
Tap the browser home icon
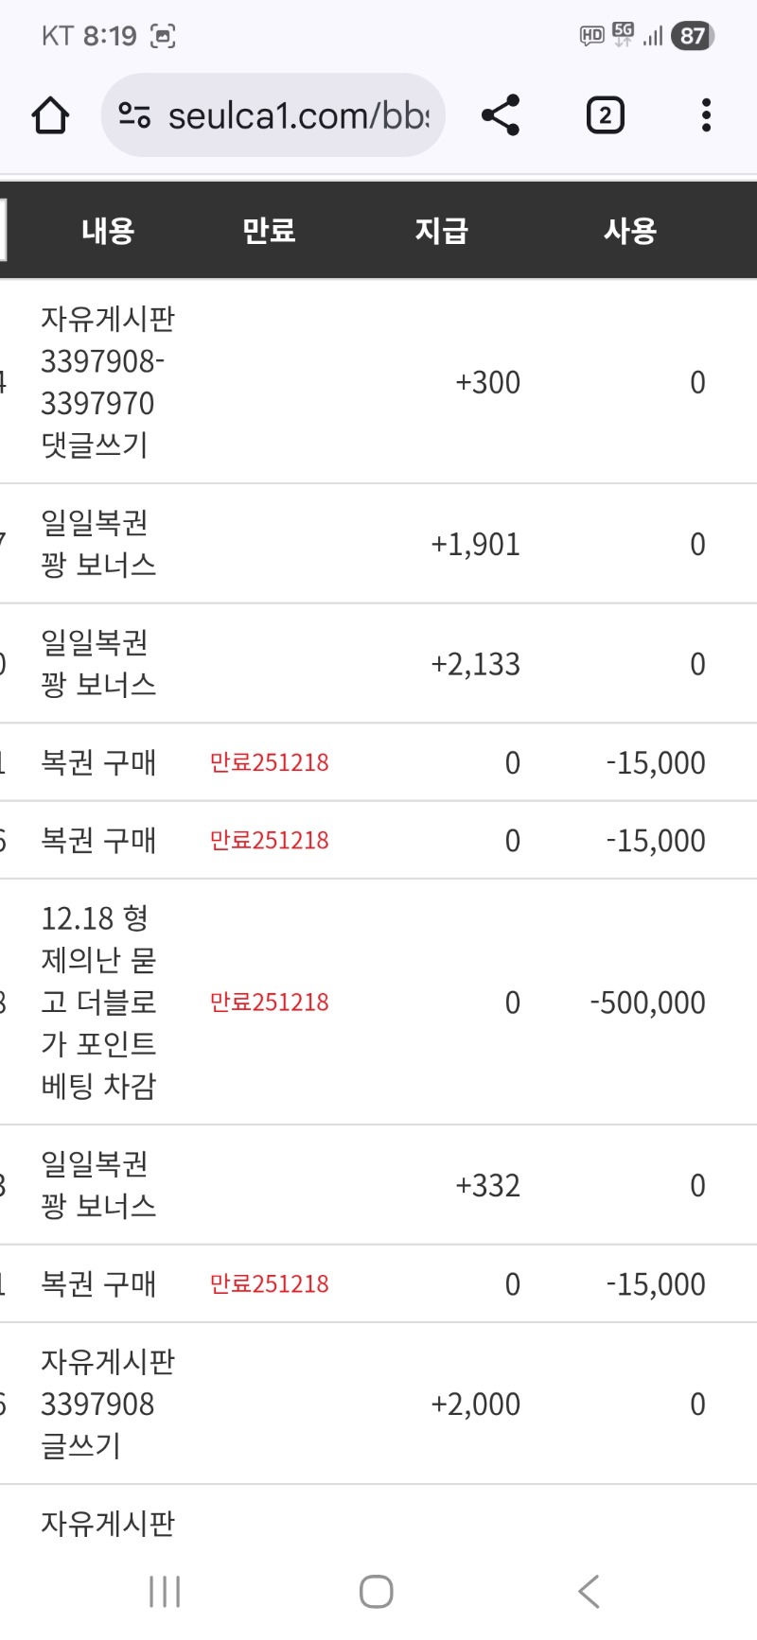coord(50,116)
